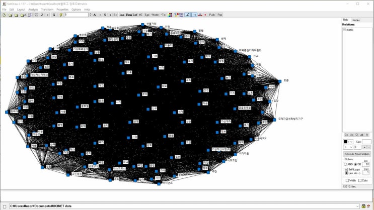Open the File menu
374x210 pixels.
click(x=5, y=10)
